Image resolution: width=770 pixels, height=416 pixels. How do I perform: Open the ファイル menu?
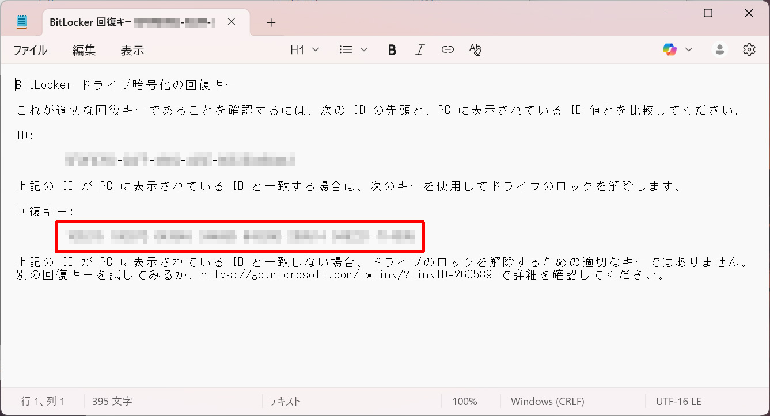(x=30, y=50)
